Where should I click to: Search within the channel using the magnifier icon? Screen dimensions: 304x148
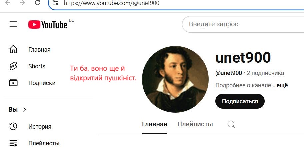(x=231, y=124)
